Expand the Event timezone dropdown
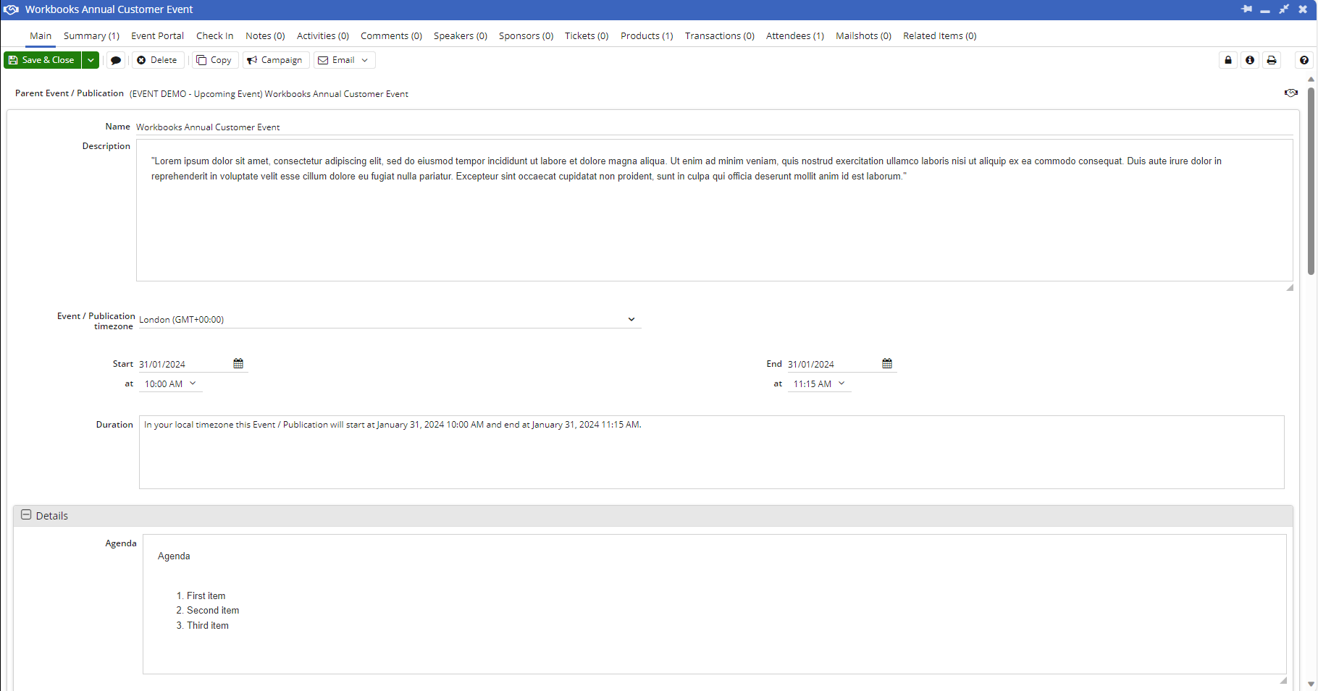The image size is (1318, 691). click(x=631, y=319)
